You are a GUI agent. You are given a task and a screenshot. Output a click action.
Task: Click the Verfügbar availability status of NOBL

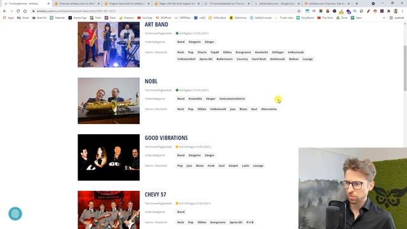pos(192,90)
